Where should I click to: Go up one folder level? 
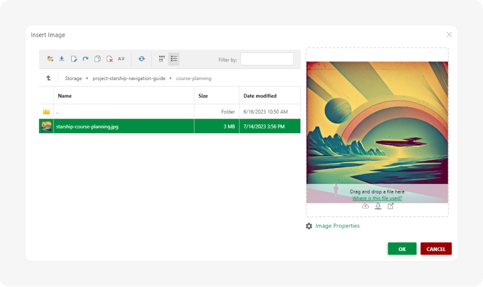(48, 78)
